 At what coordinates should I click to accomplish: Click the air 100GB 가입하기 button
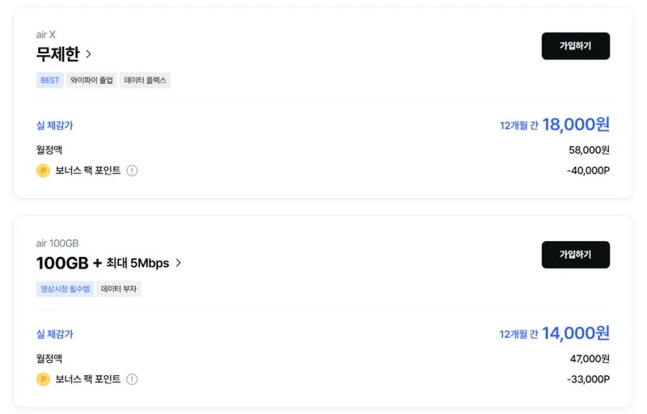pyautogui.click(x=575, y=255)
